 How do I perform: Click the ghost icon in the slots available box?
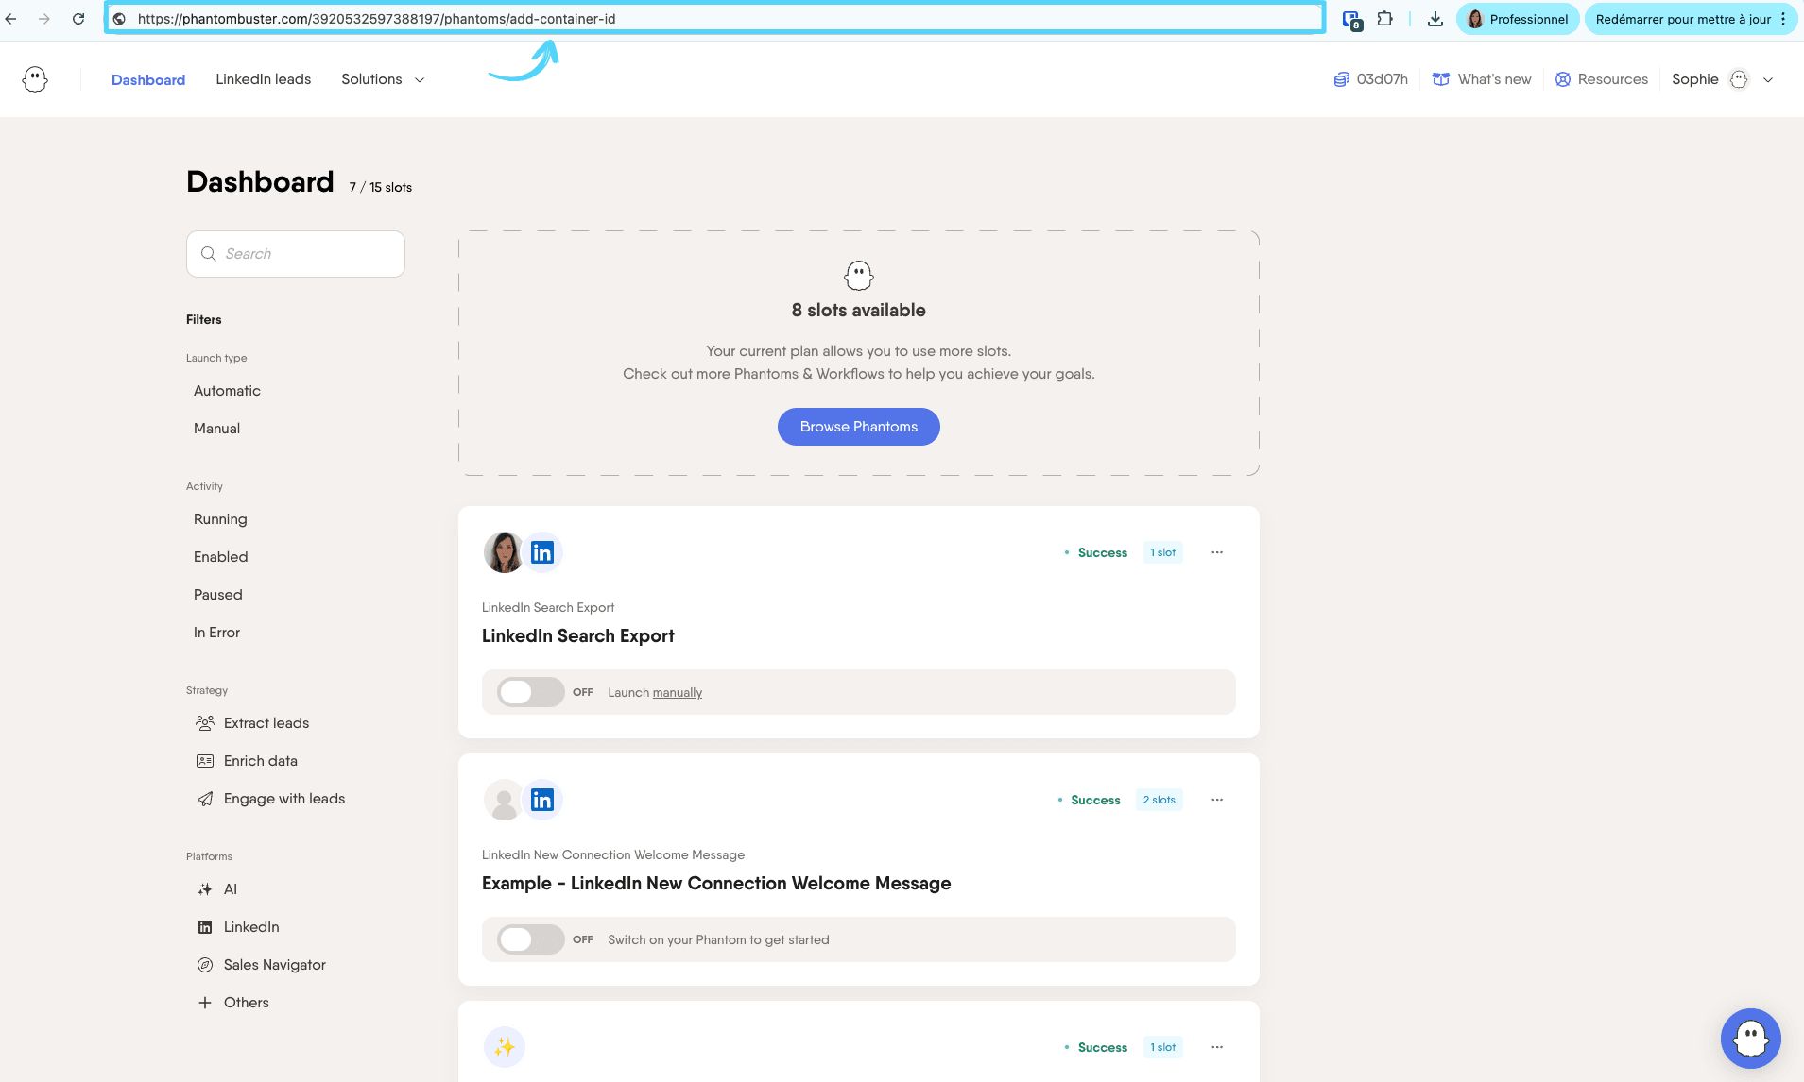(859, 276)
